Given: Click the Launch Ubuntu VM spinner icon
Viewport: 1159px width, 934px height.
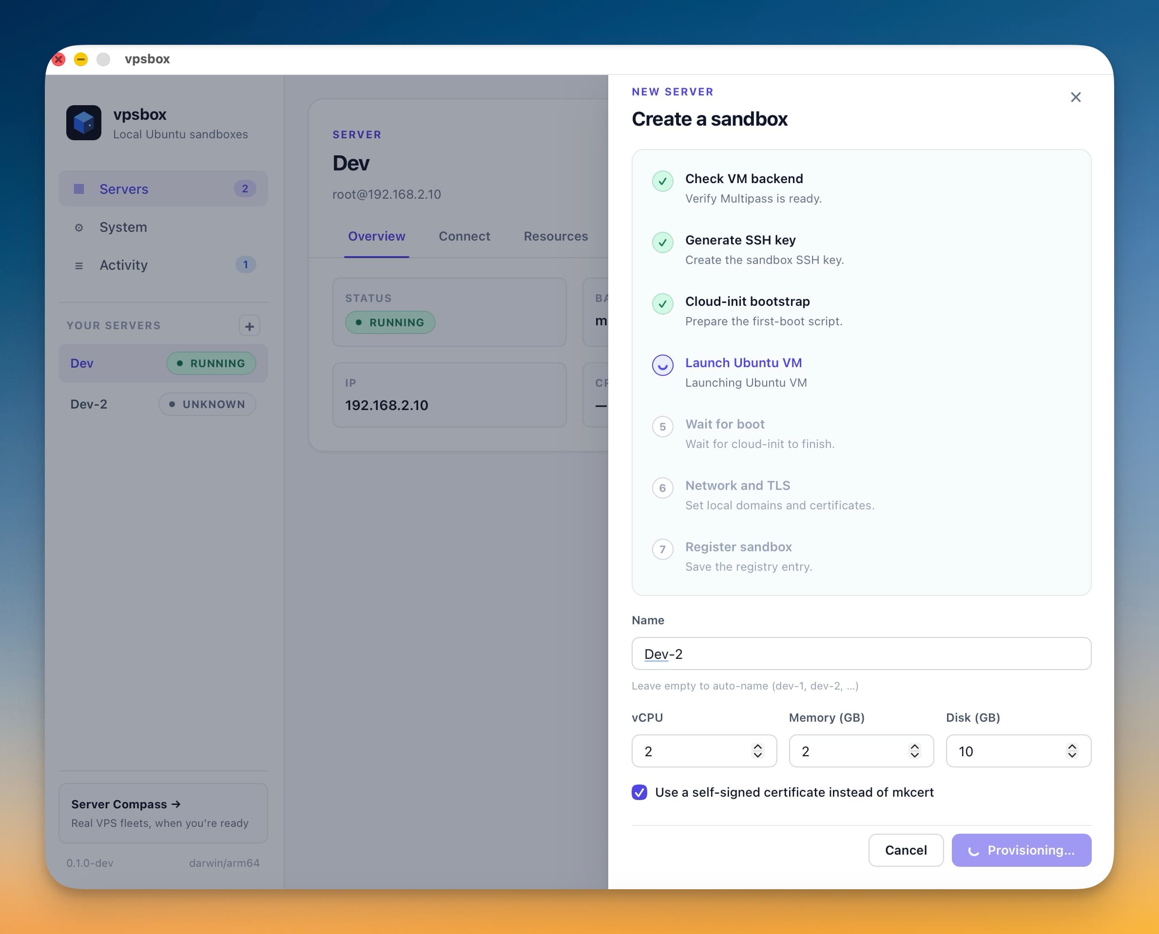Looking at the screenshot, I should 662,365.
